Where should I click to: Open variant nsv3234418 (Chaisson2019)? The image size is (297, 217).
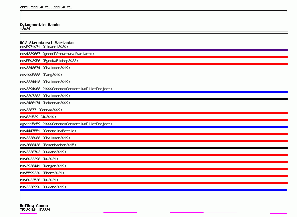pos(45,82)
